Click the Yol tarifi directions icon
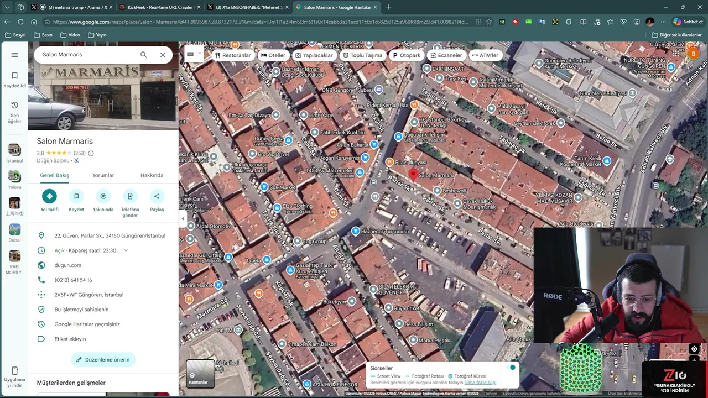The width and height of the screenshot is (708, 398). [49, 196]
